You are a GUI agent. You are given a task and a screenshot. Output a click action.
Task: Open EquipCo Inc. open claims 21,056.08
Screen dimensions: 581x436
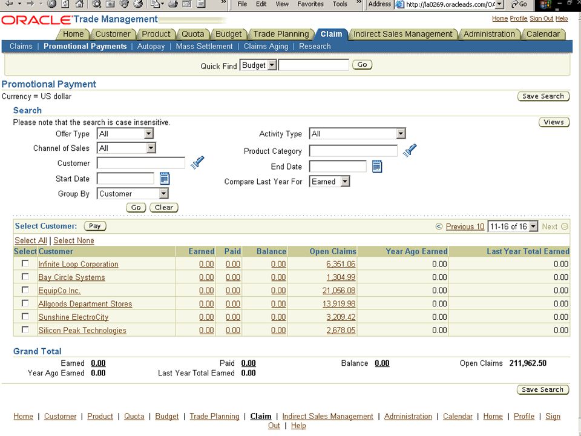(x=339, y=290)
